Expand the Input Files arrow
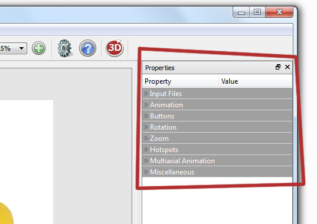The image size is (317, 224). pos(146,94)
